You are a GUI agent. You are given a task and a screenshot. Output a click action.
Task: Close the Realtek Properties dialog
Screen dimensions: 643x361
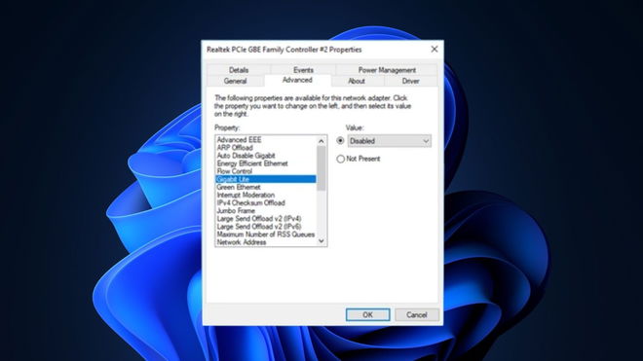(435, 50)
